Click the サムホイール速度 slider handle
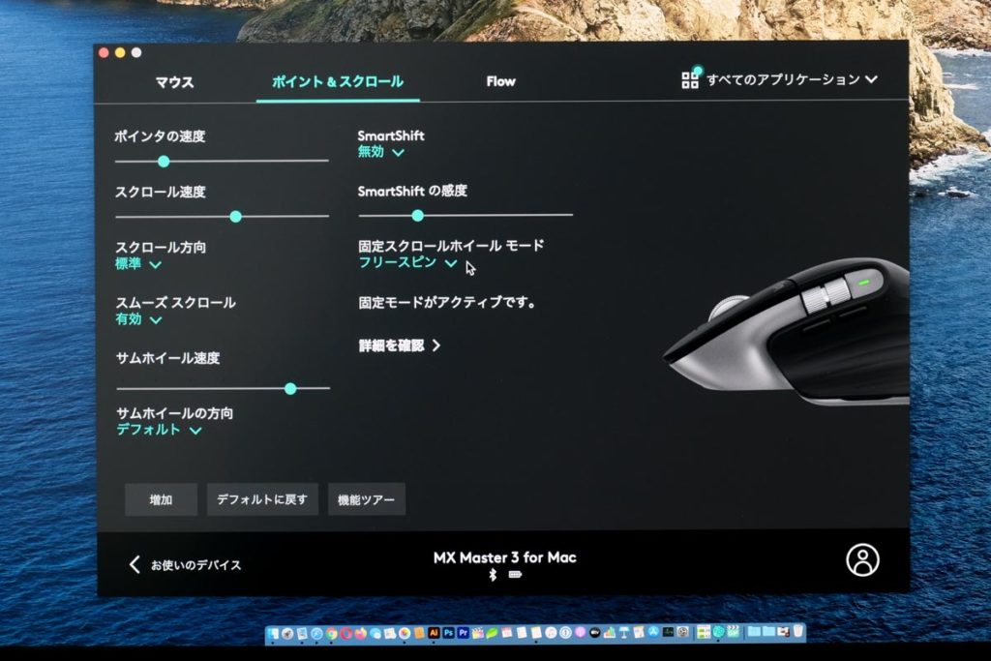 click(x=290, y=389)
